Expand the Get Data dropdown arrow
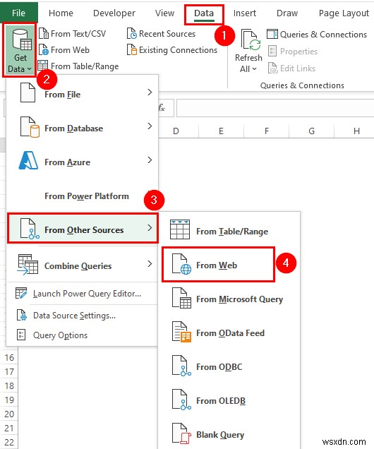 click(29, 69)
